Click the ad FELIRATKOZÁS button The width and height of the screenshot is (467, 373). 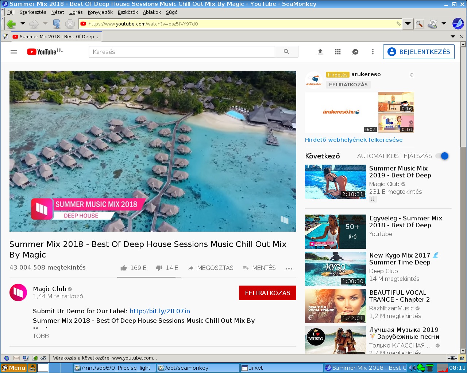tap(348, 85)
